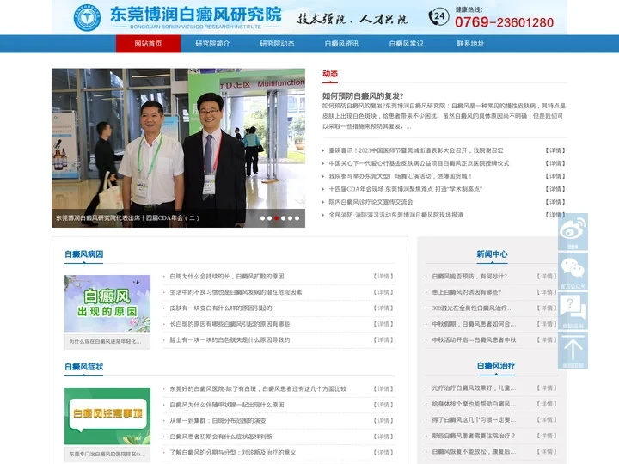Open 从单一到集群：白斑分布范围的演变
Viewport: 619px width, 464px height.
[218, 420]
